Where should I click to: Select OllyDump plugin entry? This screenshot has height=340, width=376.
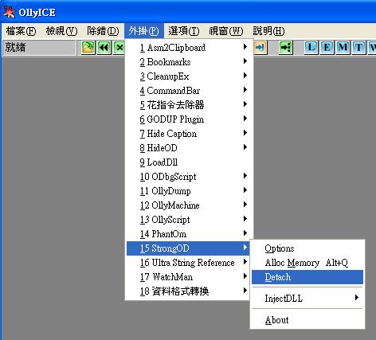[x=188, y=191]
